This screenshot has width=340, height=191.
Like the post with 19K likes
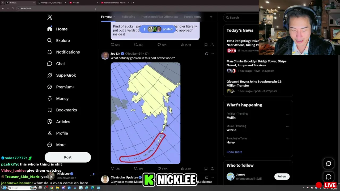[x=162, y=45]
